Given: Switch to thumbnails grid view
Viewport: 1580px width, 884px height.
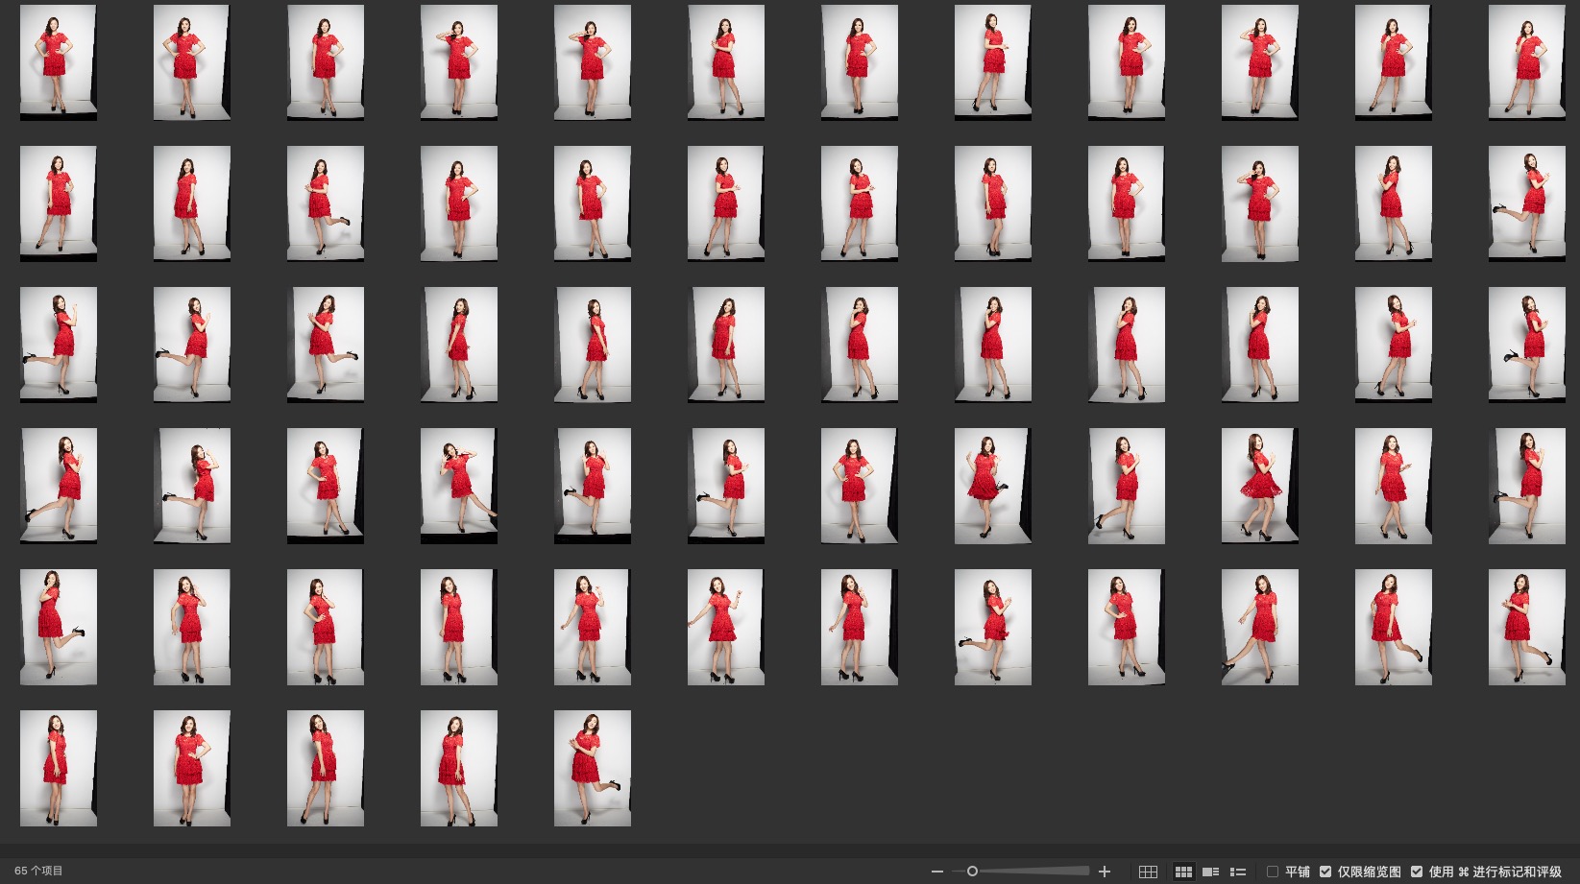Looking at the screenshot, I should coord(1183,872).
